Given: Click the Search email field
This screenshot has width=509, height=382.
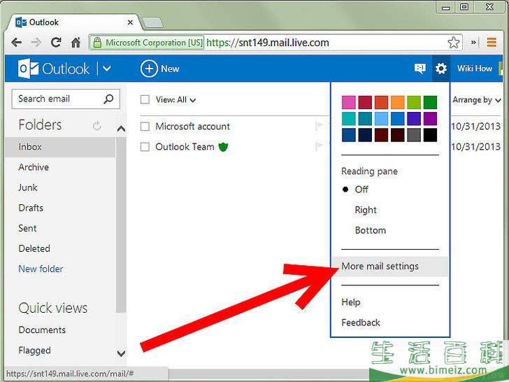Looking at the screenshot, I should point(66,99).
